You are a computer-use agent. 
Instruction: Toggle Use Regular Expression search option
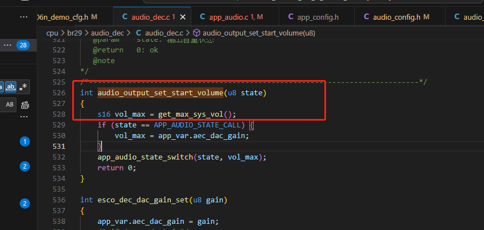coord(23,87)
